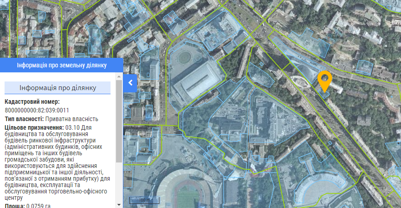Click the 100 m map scale bar
The height and width of the screenshot is (208, 401).
point(144,200)
